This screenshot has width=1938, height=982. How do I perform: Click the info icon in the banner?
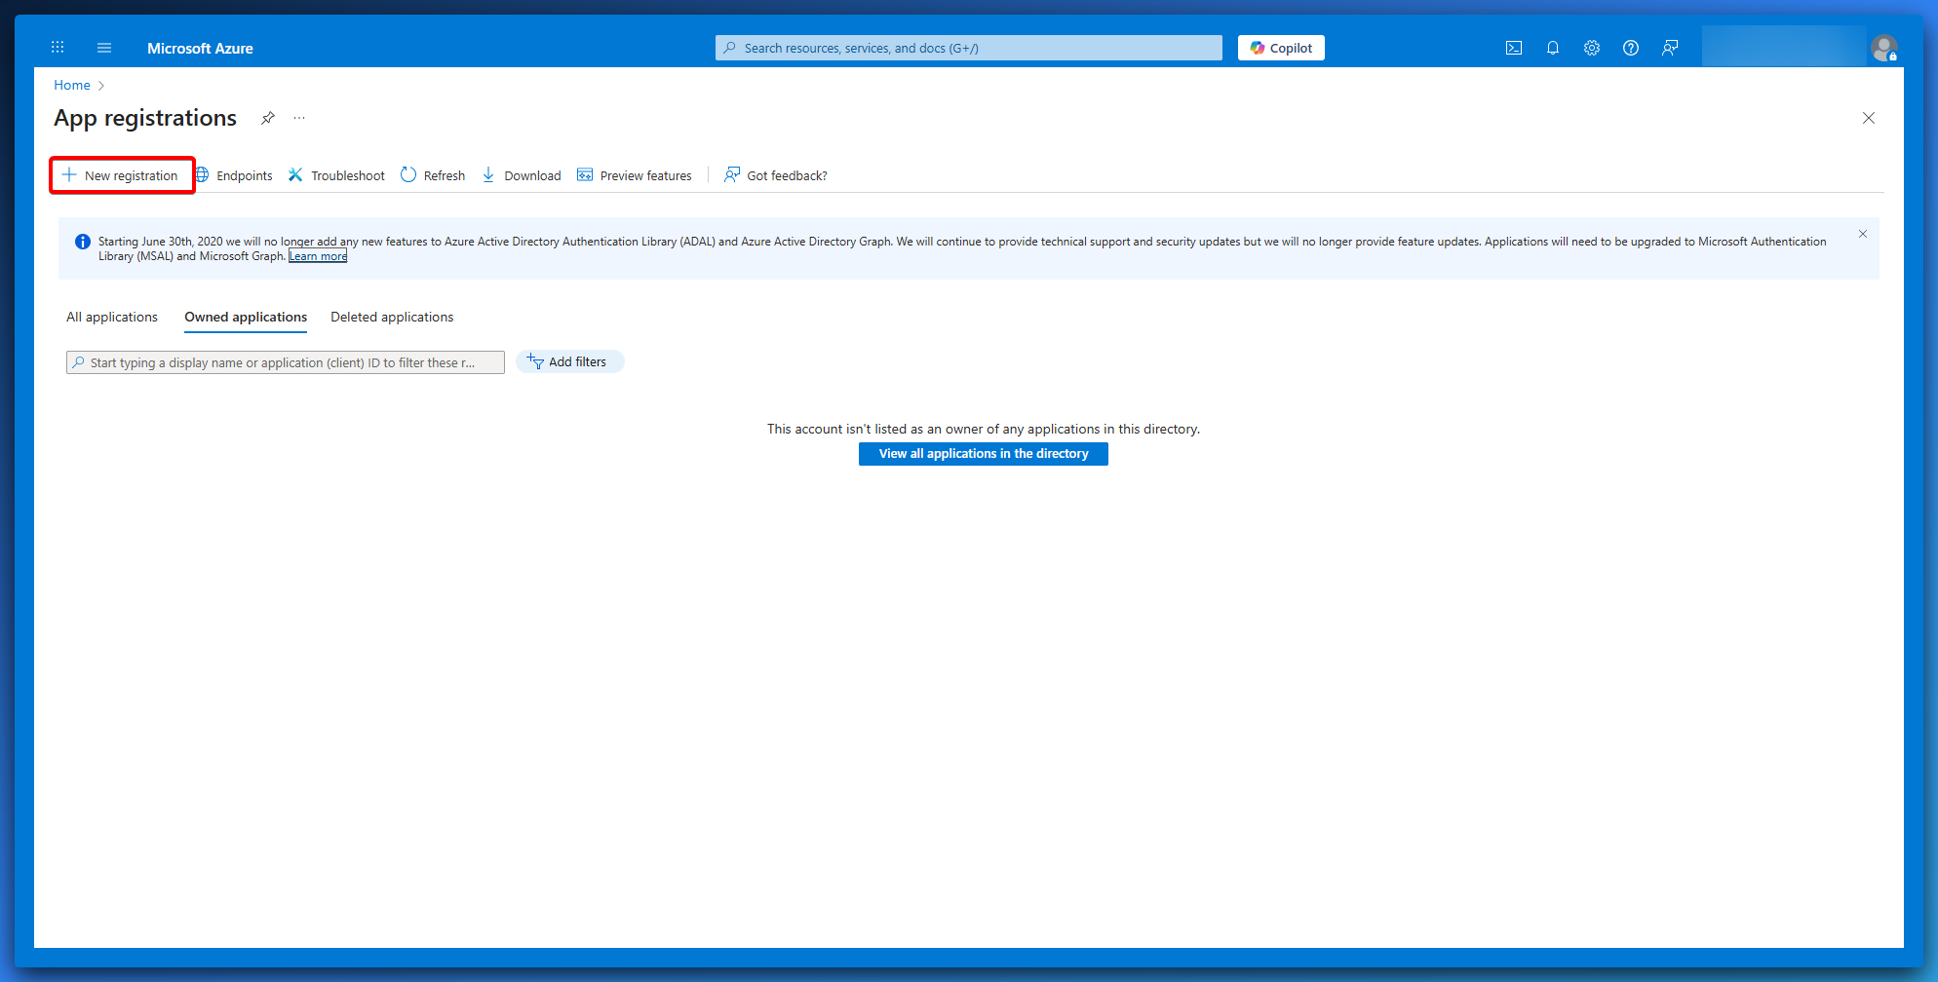tap(83, 242)
